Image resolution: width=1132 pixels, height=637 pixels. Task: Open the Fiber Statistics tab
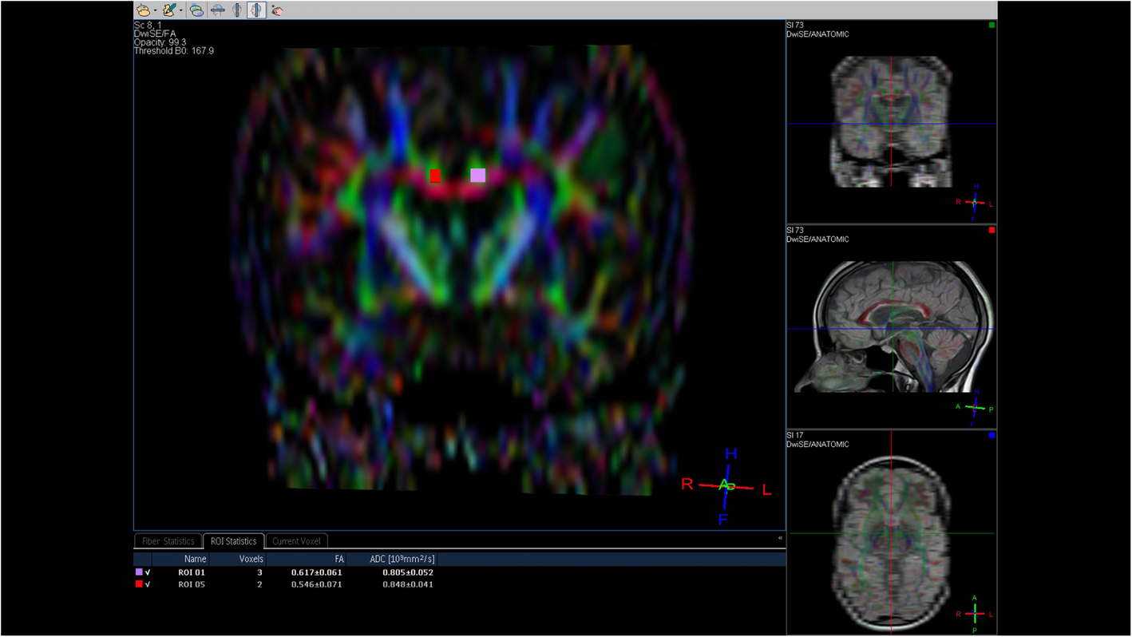[168, 541]
